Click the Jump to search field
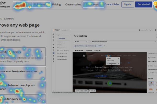Viewport: 157px width, 104px height. click(x=63, y=35)
